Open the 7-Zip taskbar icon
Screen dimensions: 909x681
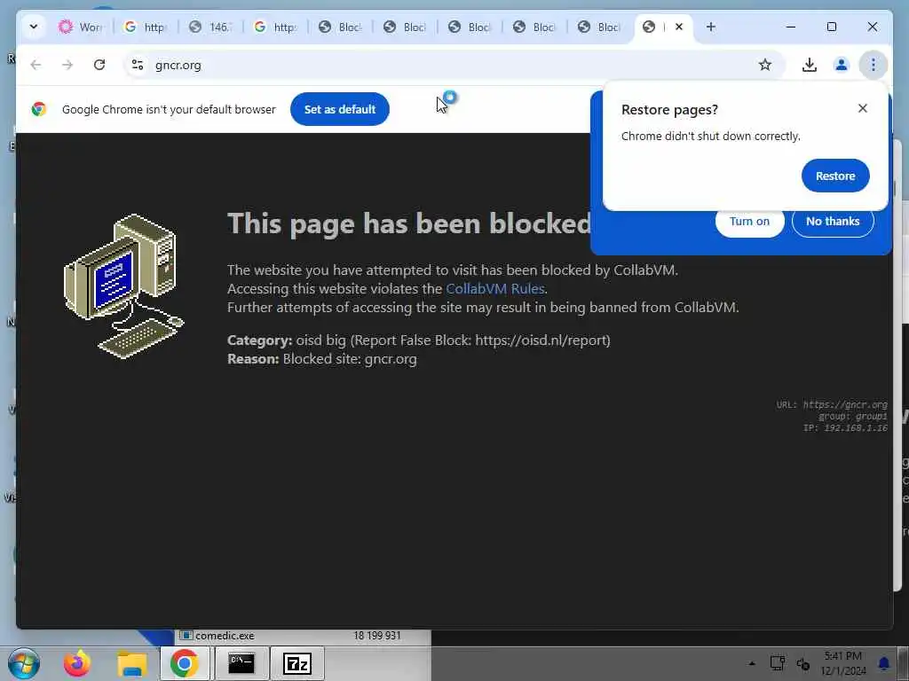[297, 663]
